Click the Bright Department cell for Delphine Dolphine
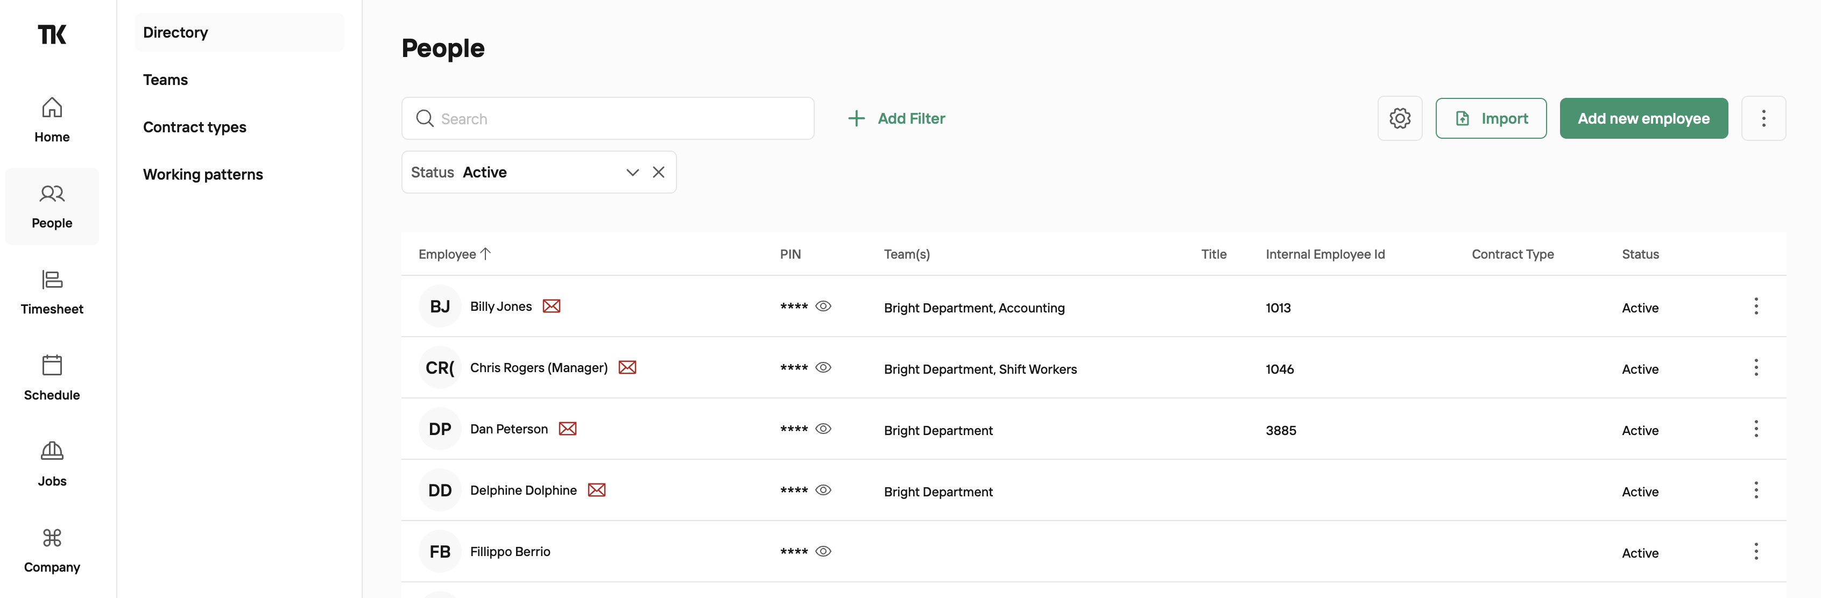The height and width of the screenshot is (598, 1821). (x=938, y=492)
